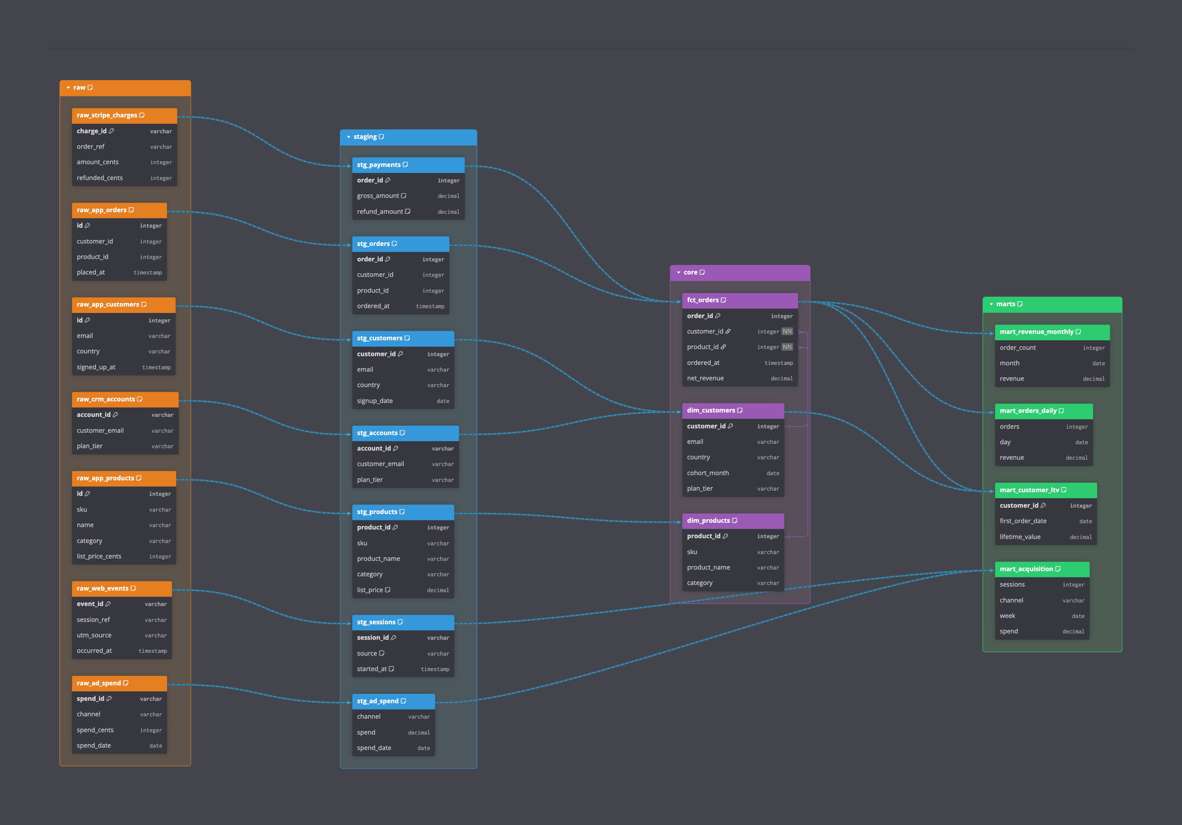Collapse the staging table group
The width and height of the screenshot is (1182, 825).
349,137
